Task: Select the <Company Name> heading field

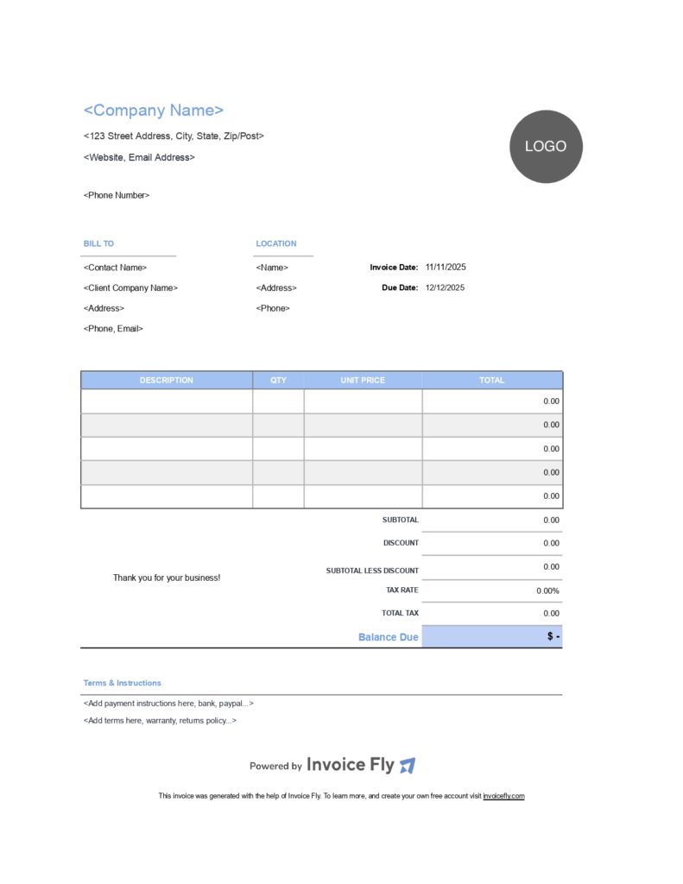Action: [154, 110]
